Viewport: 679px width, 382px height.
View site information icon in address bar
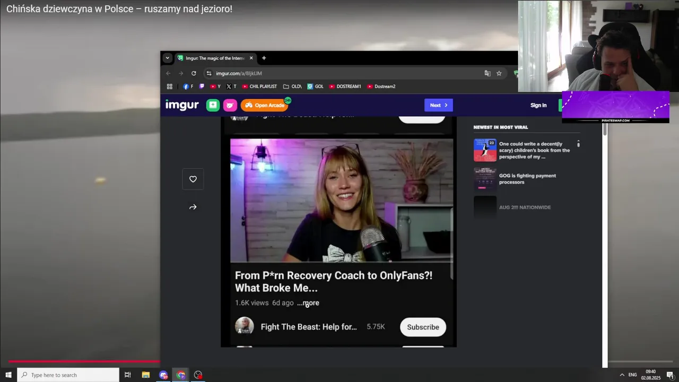tap(209, 73)
